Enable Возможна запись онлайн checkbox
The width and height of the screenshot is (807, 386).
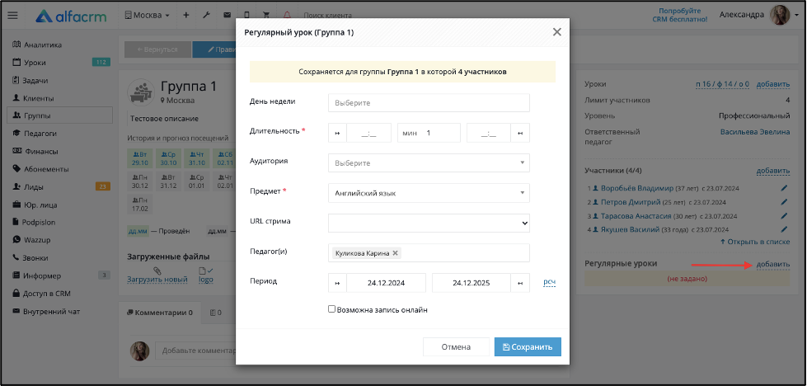332,309
